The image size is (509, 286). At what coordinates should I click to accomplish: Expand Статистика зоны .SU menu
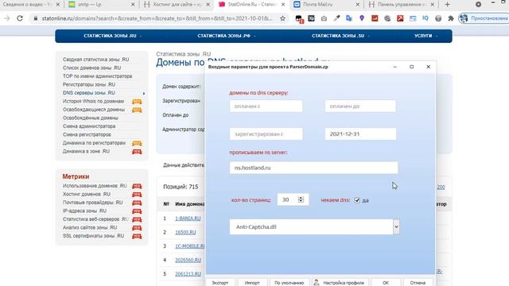coord(340,36)
